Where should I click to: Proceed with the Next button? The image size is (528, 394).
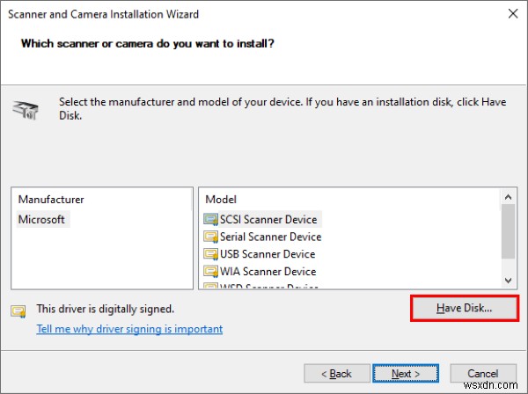coord(400,373)
